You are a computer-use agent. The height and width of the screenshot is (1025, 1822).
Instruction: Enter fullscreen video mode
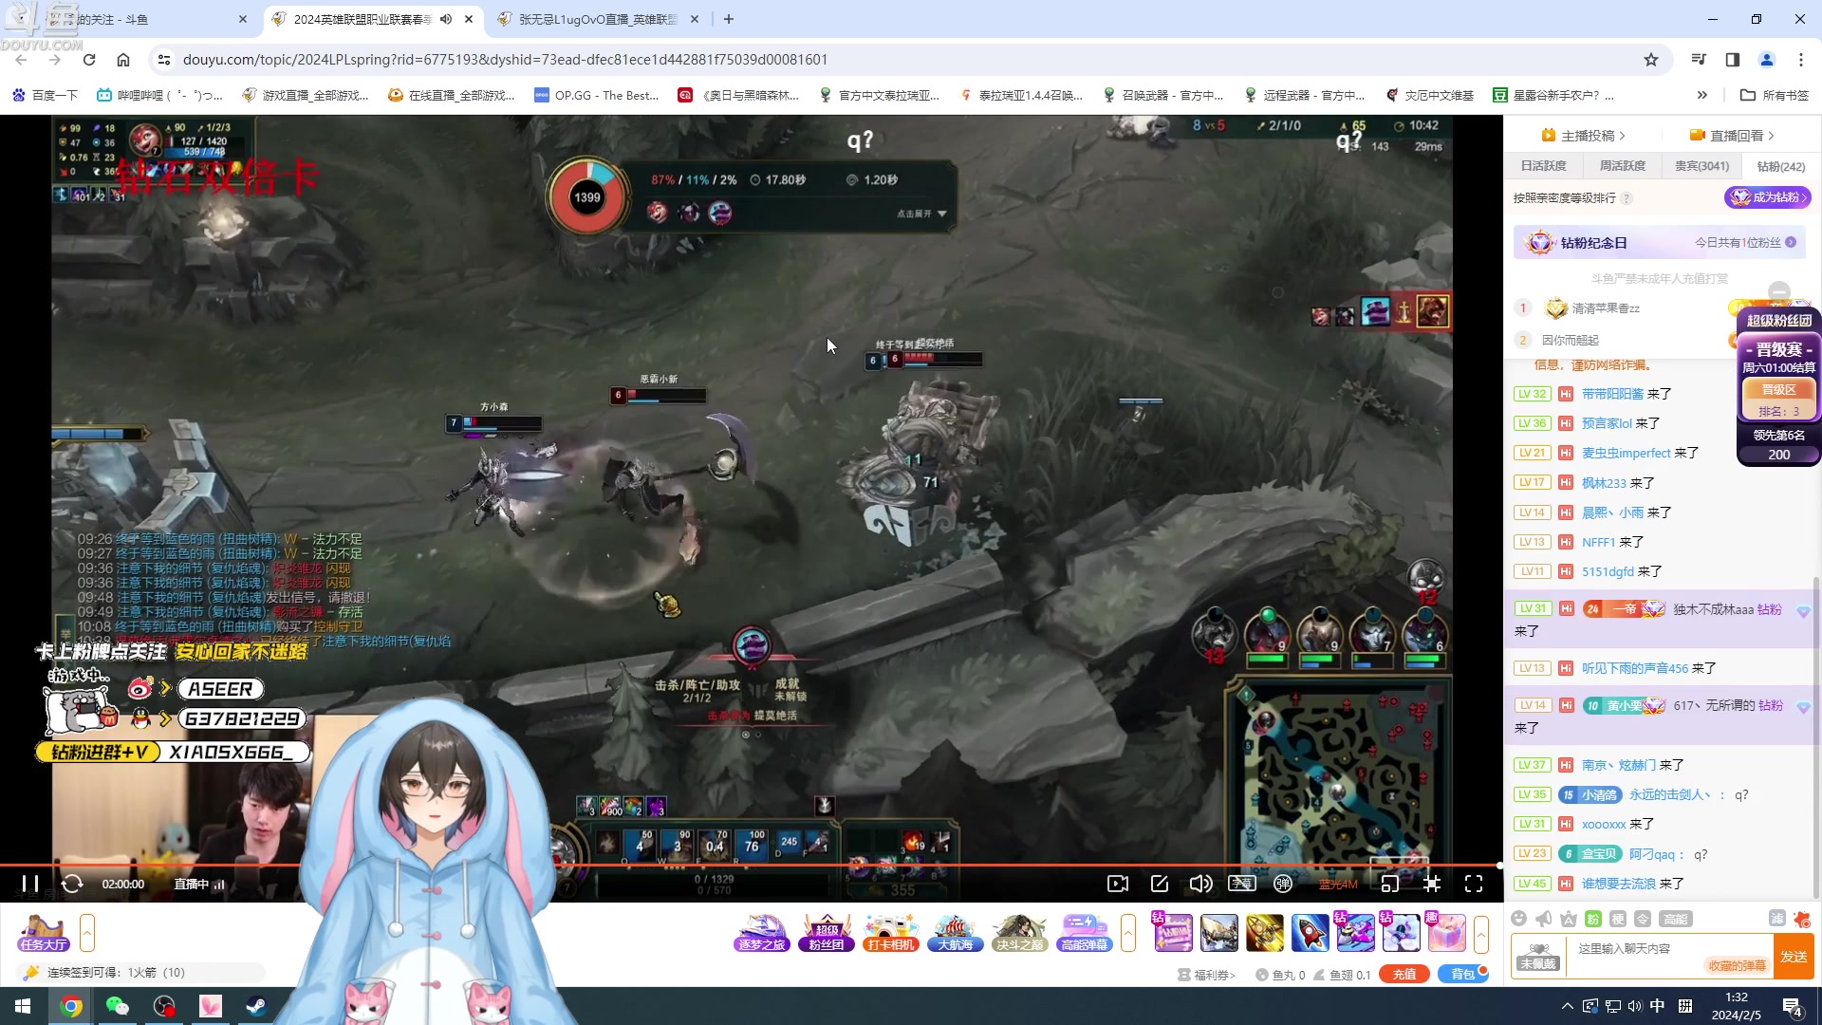(1474, 884)
